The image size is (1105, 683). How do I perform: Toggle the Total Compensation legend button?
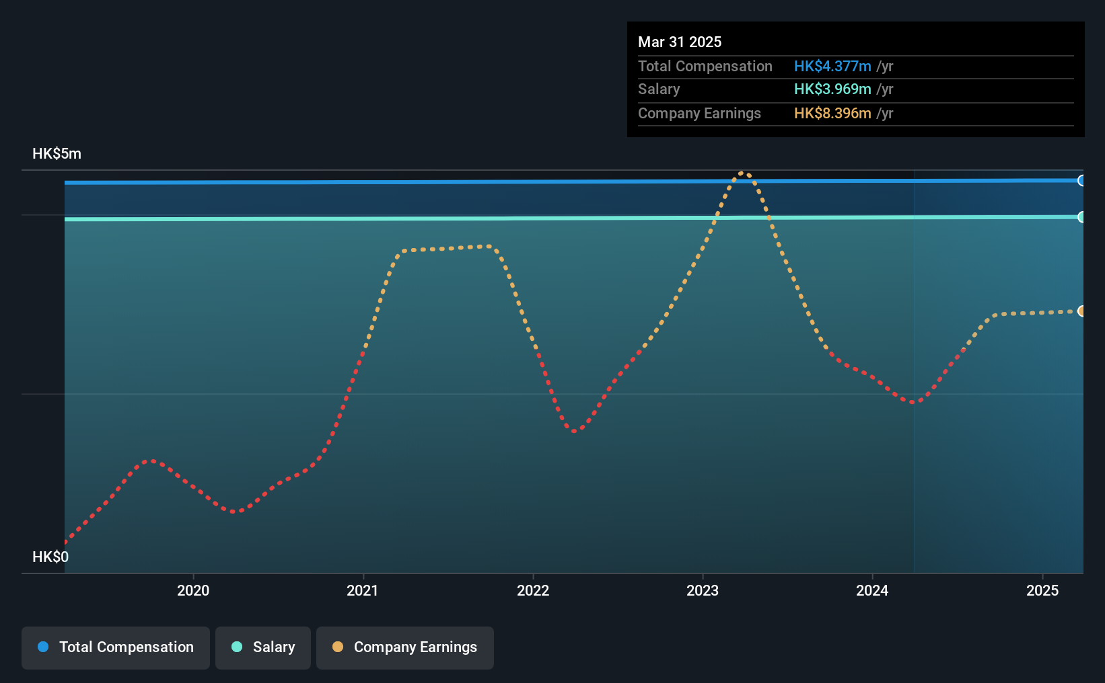point(116,647)
